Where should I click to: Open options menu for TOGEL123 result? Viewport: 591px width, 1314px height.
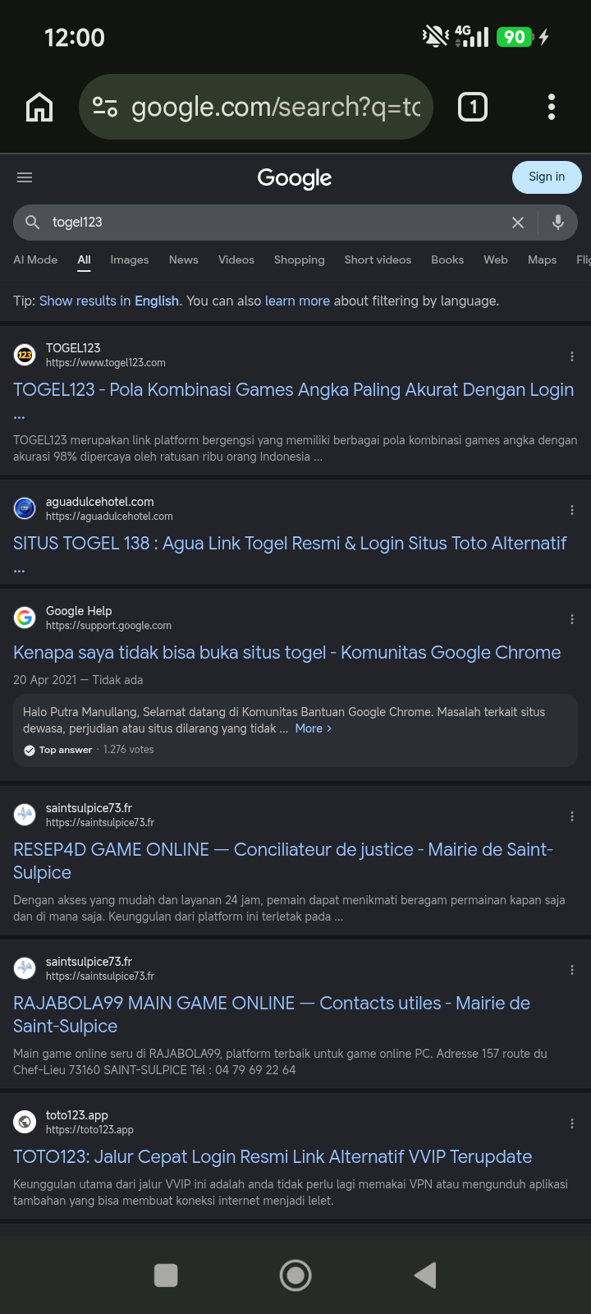pos(572,356)
